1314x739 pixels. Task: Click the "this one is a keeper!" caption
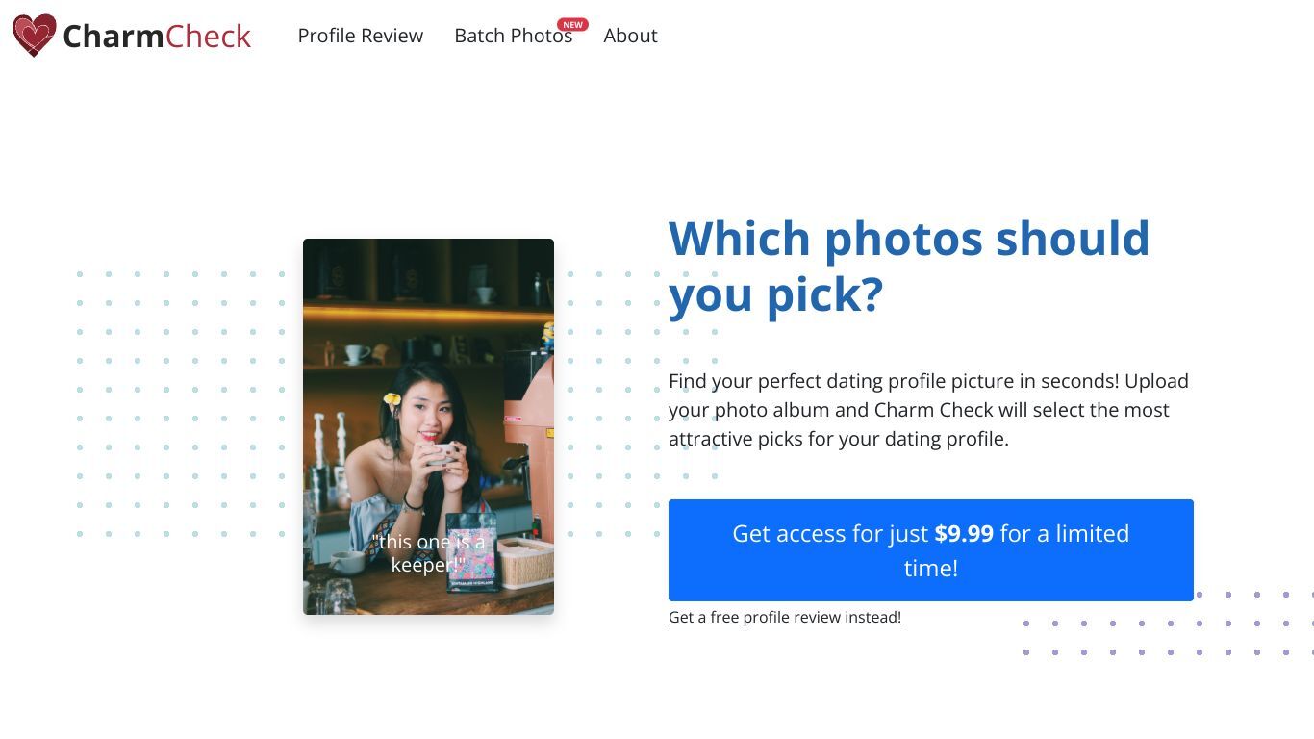[x=428, y=553]
